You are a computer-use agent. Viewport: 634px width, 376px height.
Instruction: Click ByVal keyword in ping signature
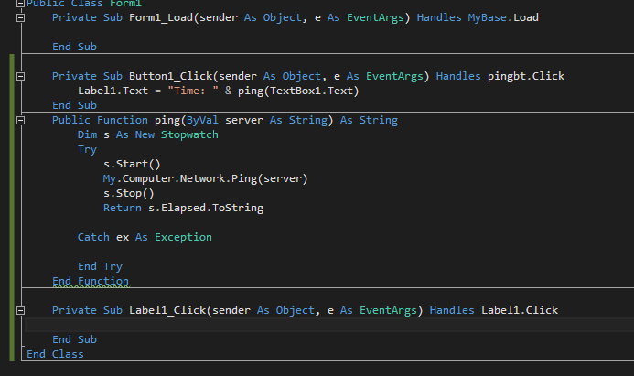[x=202, y=120]
